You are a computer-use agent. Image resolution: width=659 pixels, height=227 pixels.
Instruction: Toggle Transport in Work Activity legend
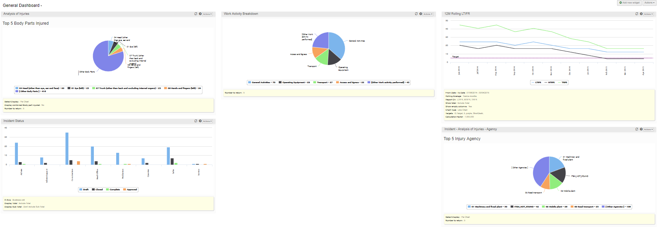[322, 82]
